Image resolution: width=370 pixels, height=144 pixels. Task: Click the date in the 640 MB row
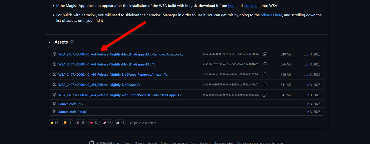(312, 54)
